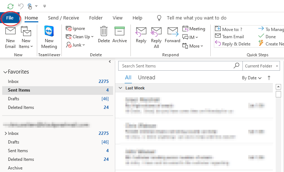The width and height of the screenshot is (284, 172).
Task: Open the File tab
Action: pyautogui.click(x=10, y=18)
